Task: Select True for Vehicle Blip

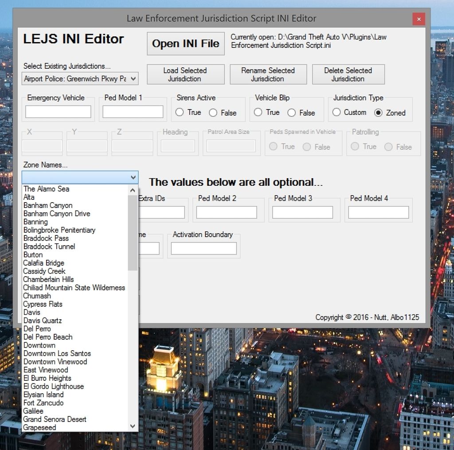Action: point(258,113)
